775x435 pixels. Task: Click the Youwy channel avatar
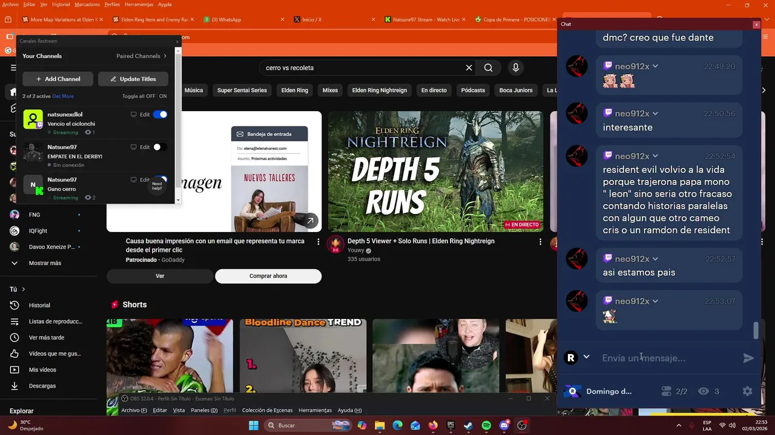coord(335,244)
